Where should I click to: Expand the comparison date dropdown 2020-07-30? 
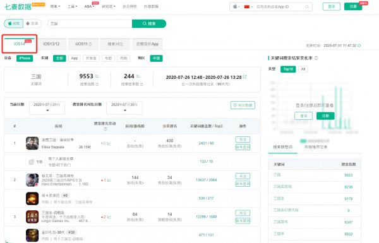tap(124, 108)
